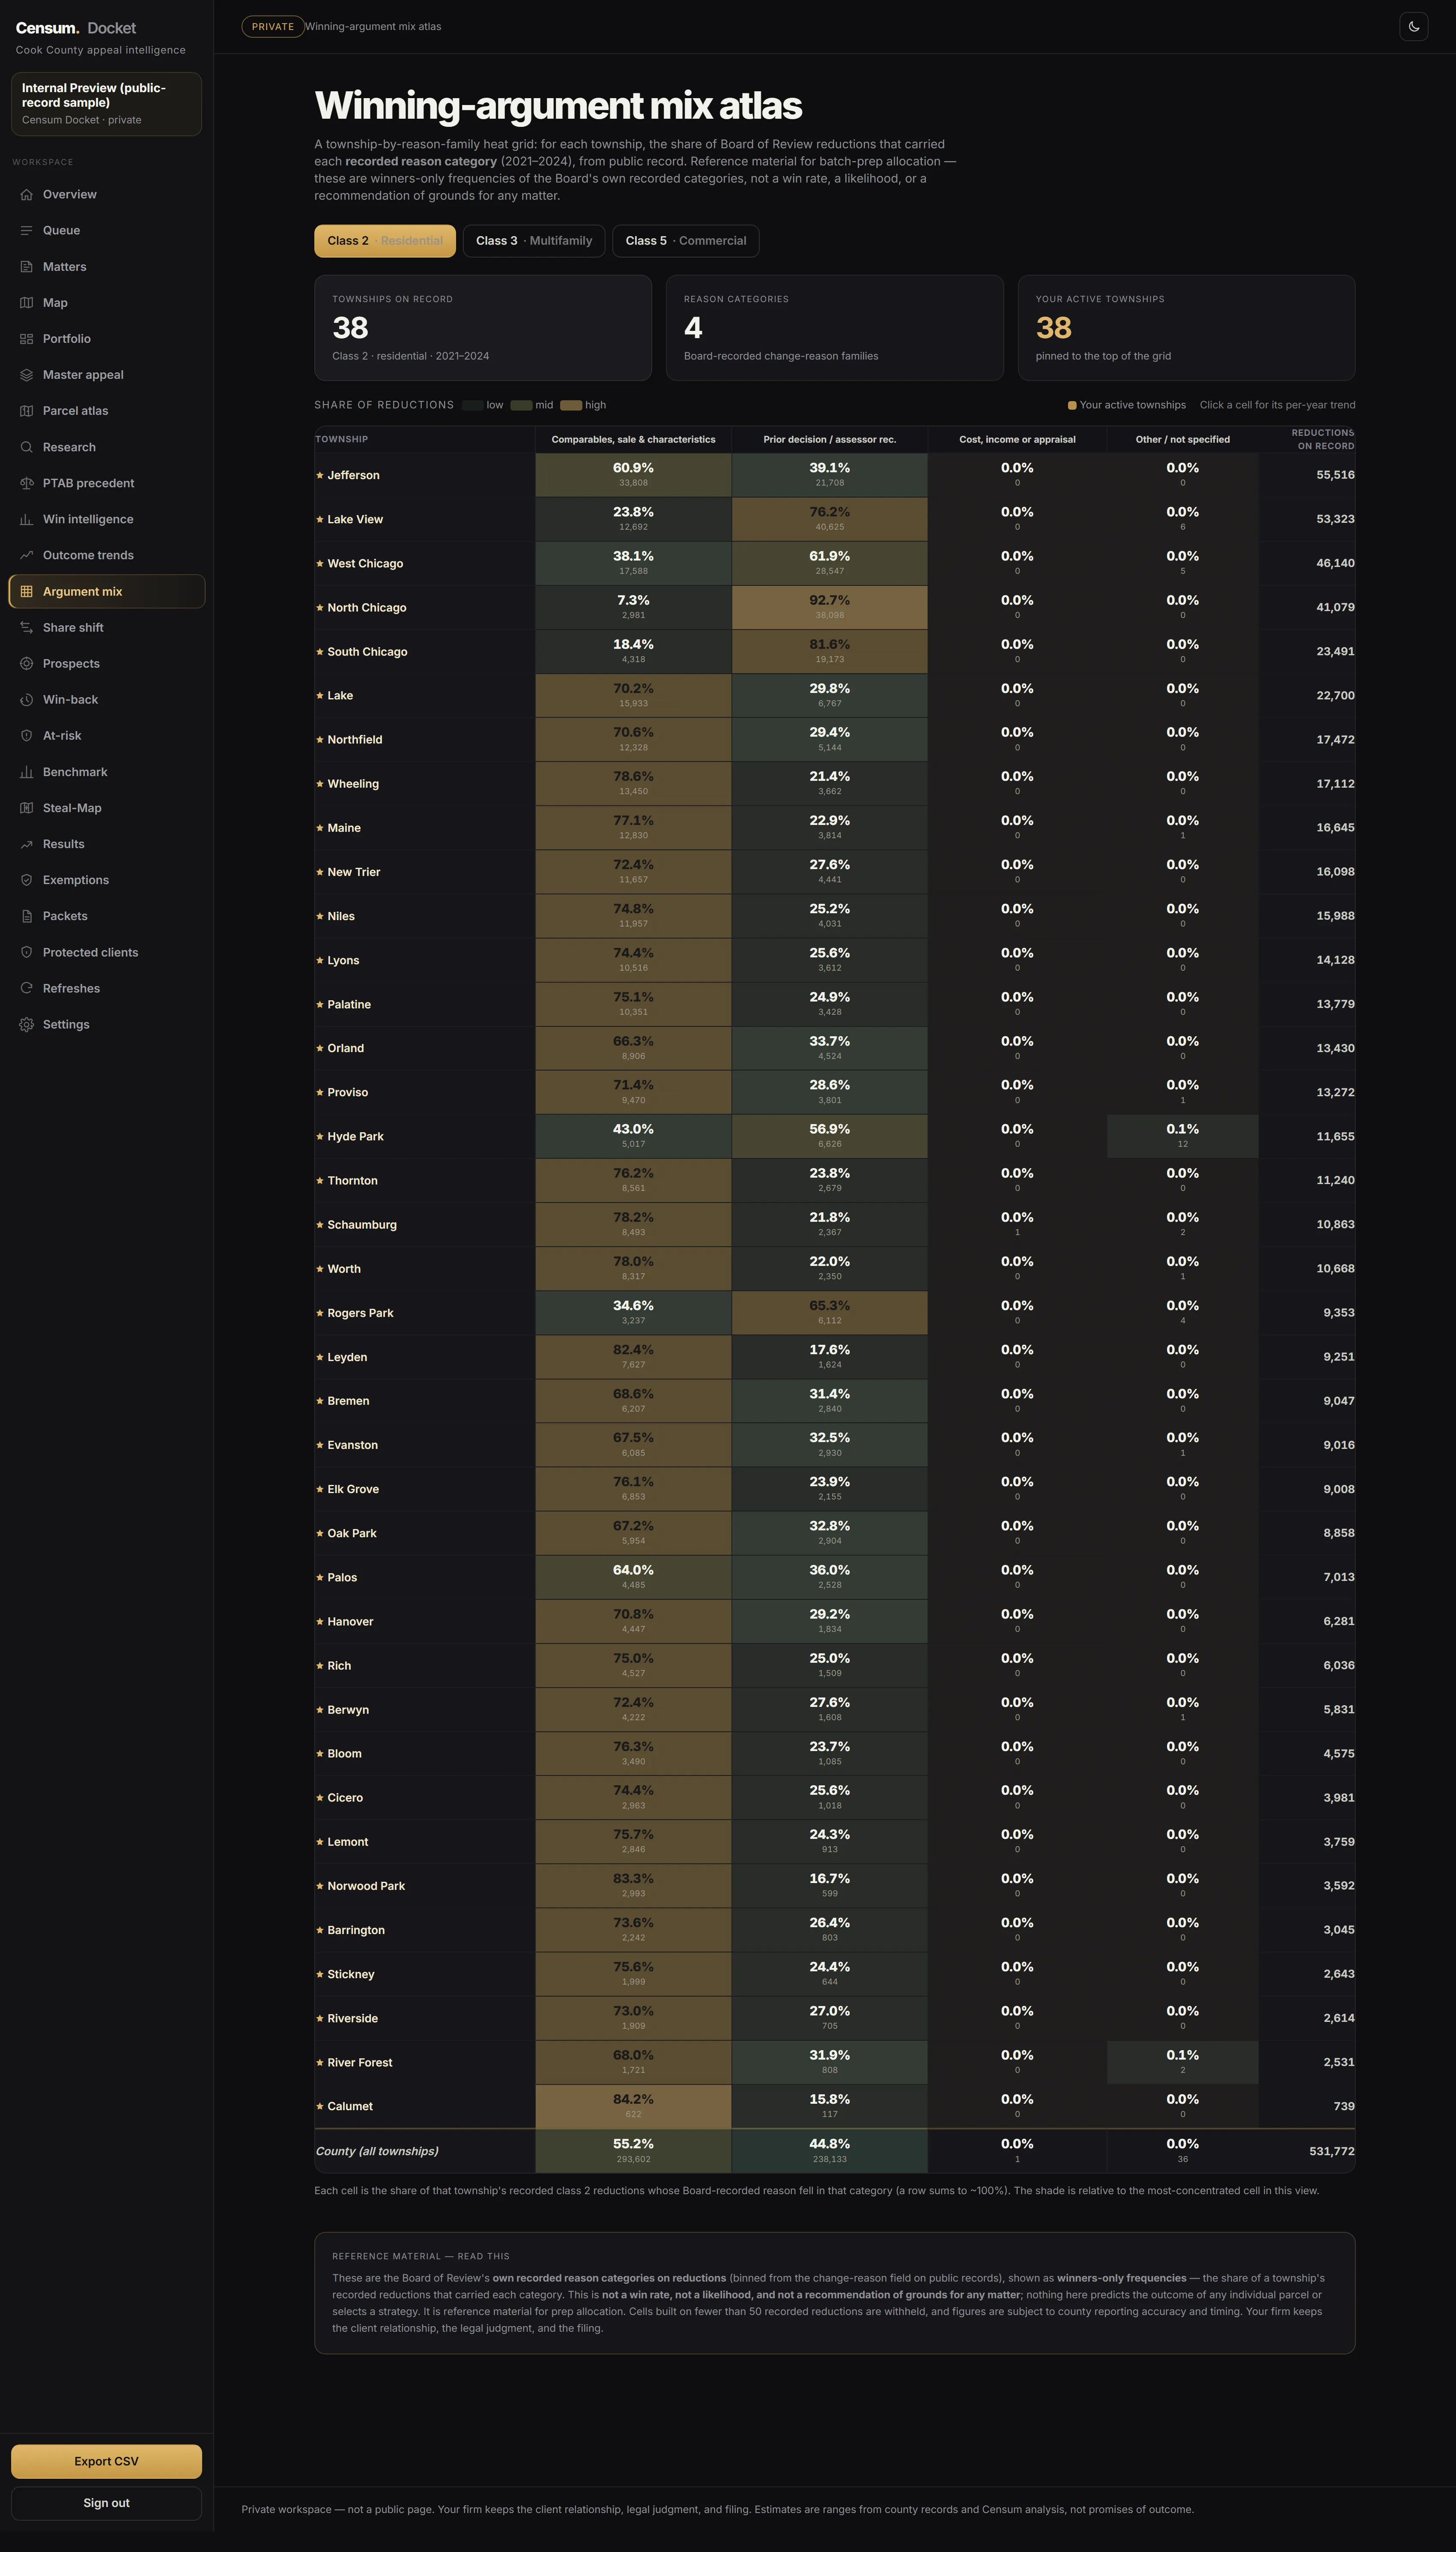This screenshot has width=1456, height=2552.
Task: Open Overview home icon in sidebar
Action: pyautogui.click(x=27, y=194)
